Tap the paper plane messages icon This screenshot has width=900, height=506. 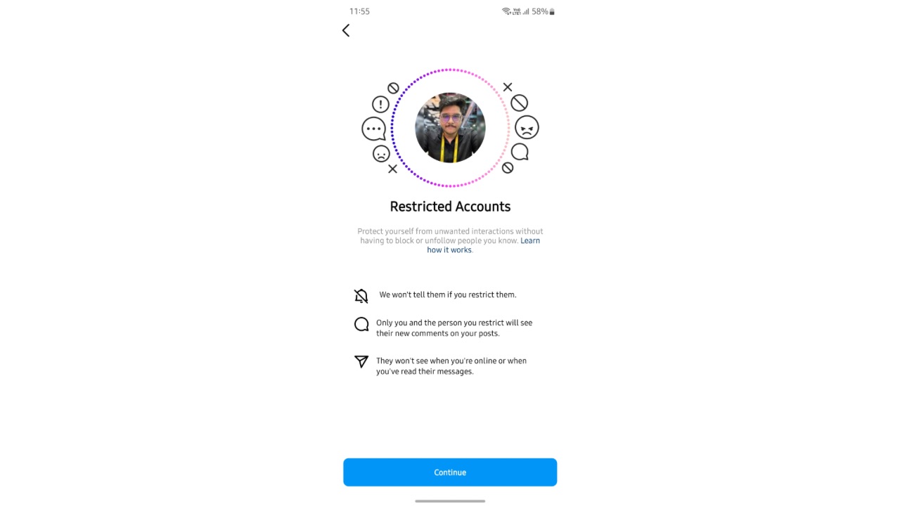pos(361,361)
